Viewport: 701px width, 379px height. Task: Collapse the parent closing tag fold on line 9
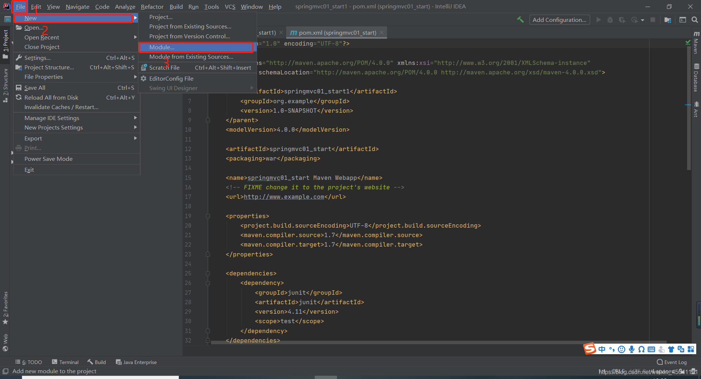[x=208, y=120]
